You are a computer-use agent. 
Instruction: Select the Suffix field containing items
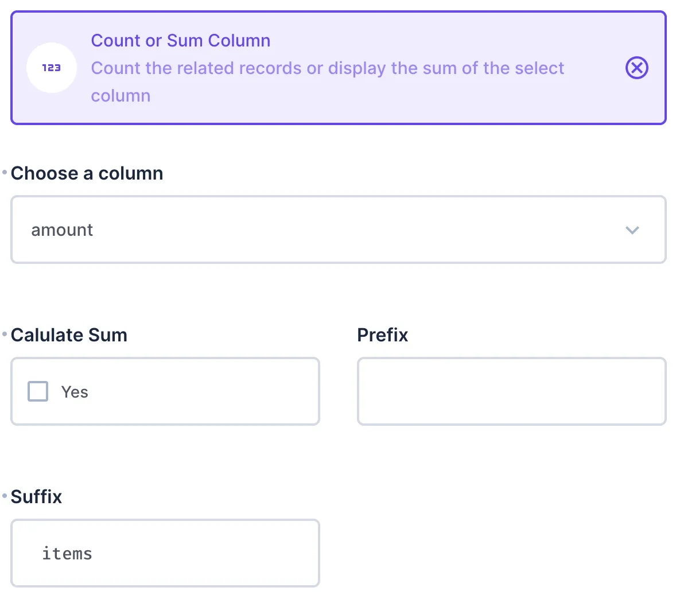(165, 552)
